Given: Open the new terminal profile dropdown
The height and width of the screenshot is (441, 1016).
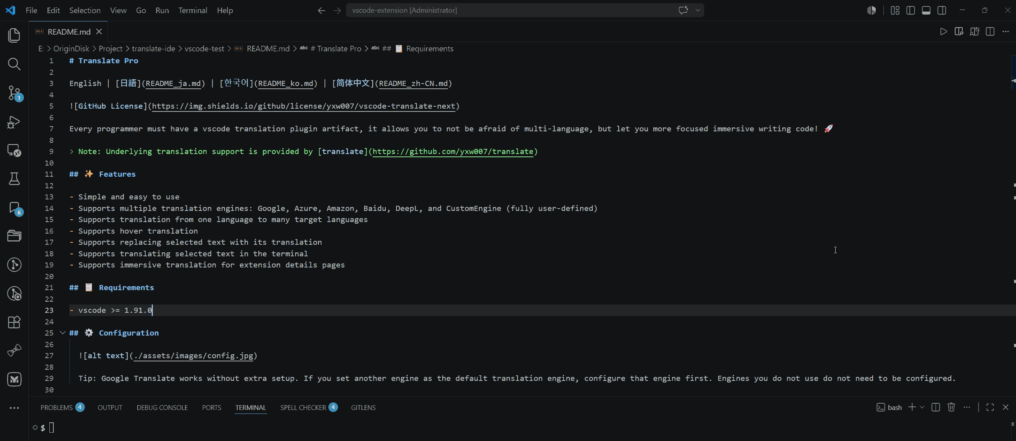Looking at the screenshot, I should 922,407.
